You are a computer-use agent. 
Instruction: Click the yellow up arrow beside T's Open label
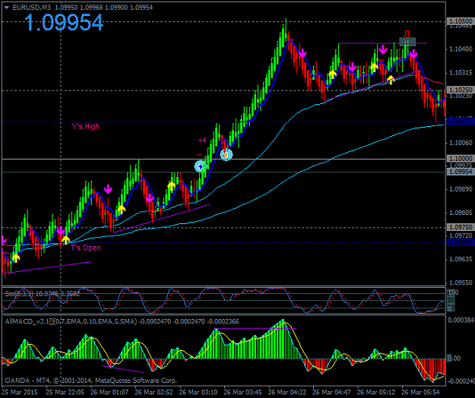click(x=65, y=240)
